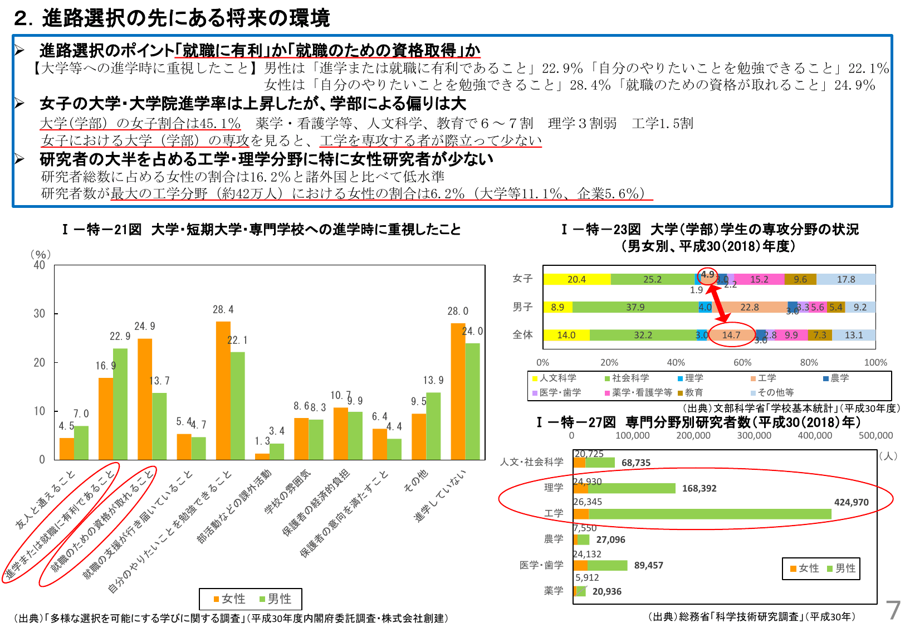The image size is (905, 627).
Task: Toggle 女性 in the 専門分野別研究者数 chart legend
Action: pos(803,568)
